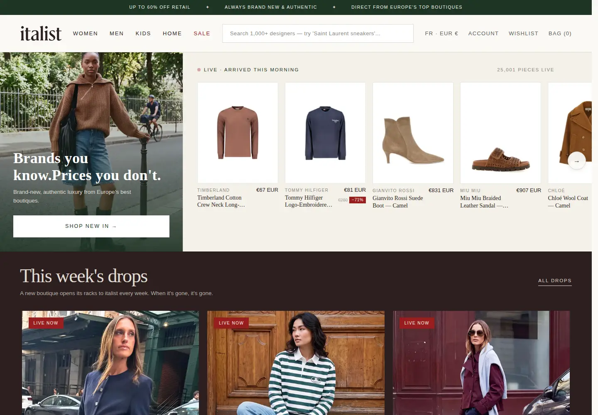This screenshot has height=415, width=598.
Task: Click the Tommy Hilfiger Logo-Embroidered title
Action: (309, 201)
